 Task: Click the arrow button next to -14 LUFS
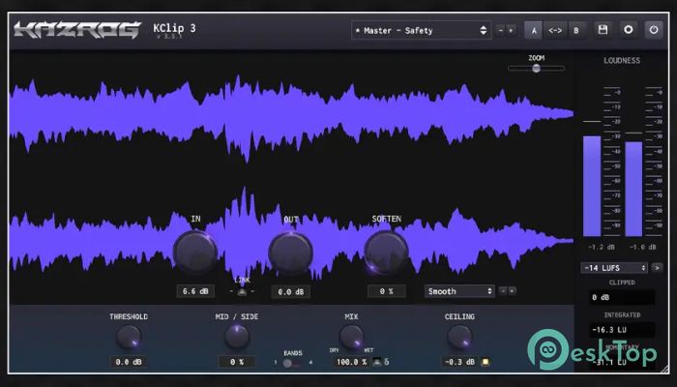[657, 268]
